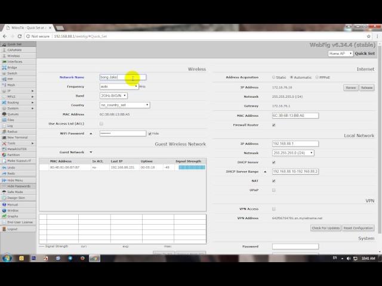The width and height of the screenshot is (382, 286).
Task: Open the Manual link
Action: [13, 205]
